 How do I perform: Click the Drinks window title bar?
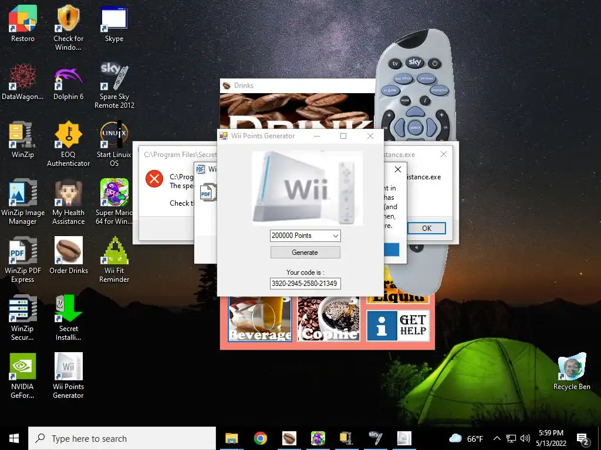point(298,86)
